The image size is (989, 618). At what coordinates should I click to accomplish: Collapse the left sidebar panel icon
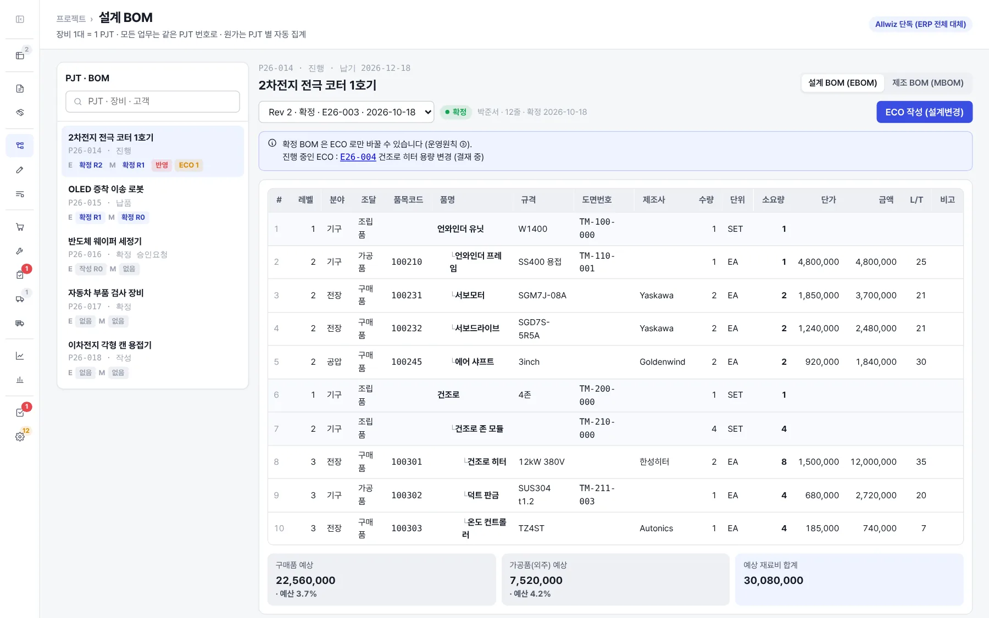click(20, 19)
